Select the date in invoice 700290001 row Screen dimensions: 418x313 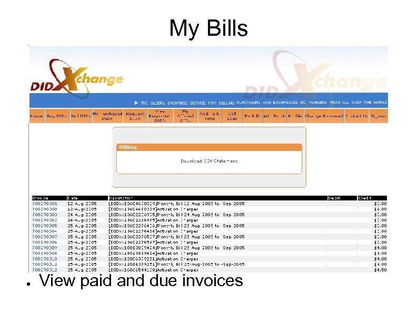click(x=82, y=204)
